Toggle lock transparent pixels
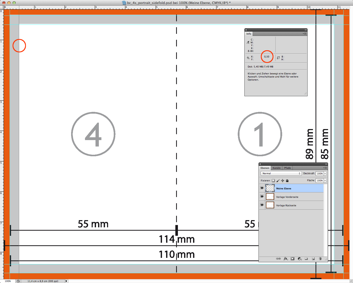 (273, 181)
